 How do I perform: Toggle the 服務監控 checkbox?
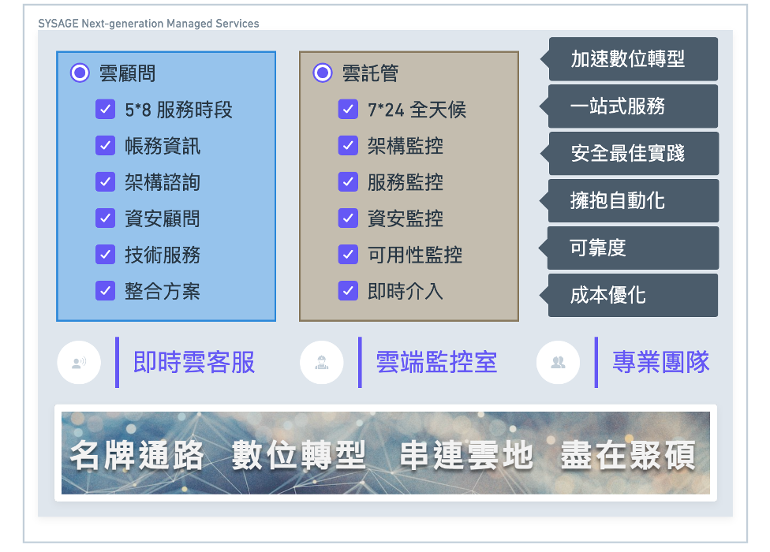click(348, 182)
